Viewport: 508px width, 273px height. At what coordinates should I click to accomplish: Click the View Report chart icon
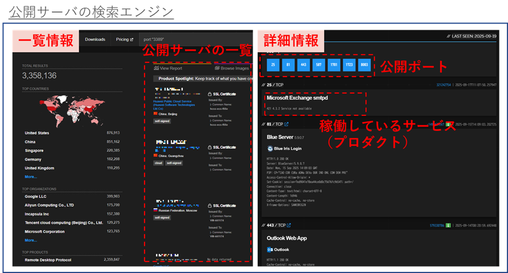click(156, 68)
